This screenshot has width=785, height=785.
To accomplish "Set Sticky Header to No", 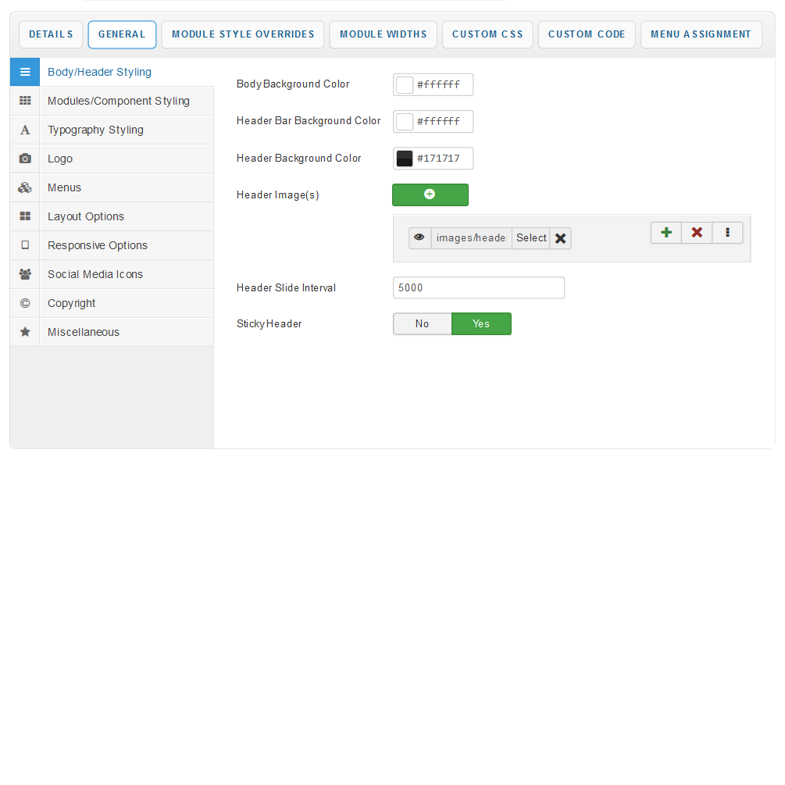I will coord(422,324).
